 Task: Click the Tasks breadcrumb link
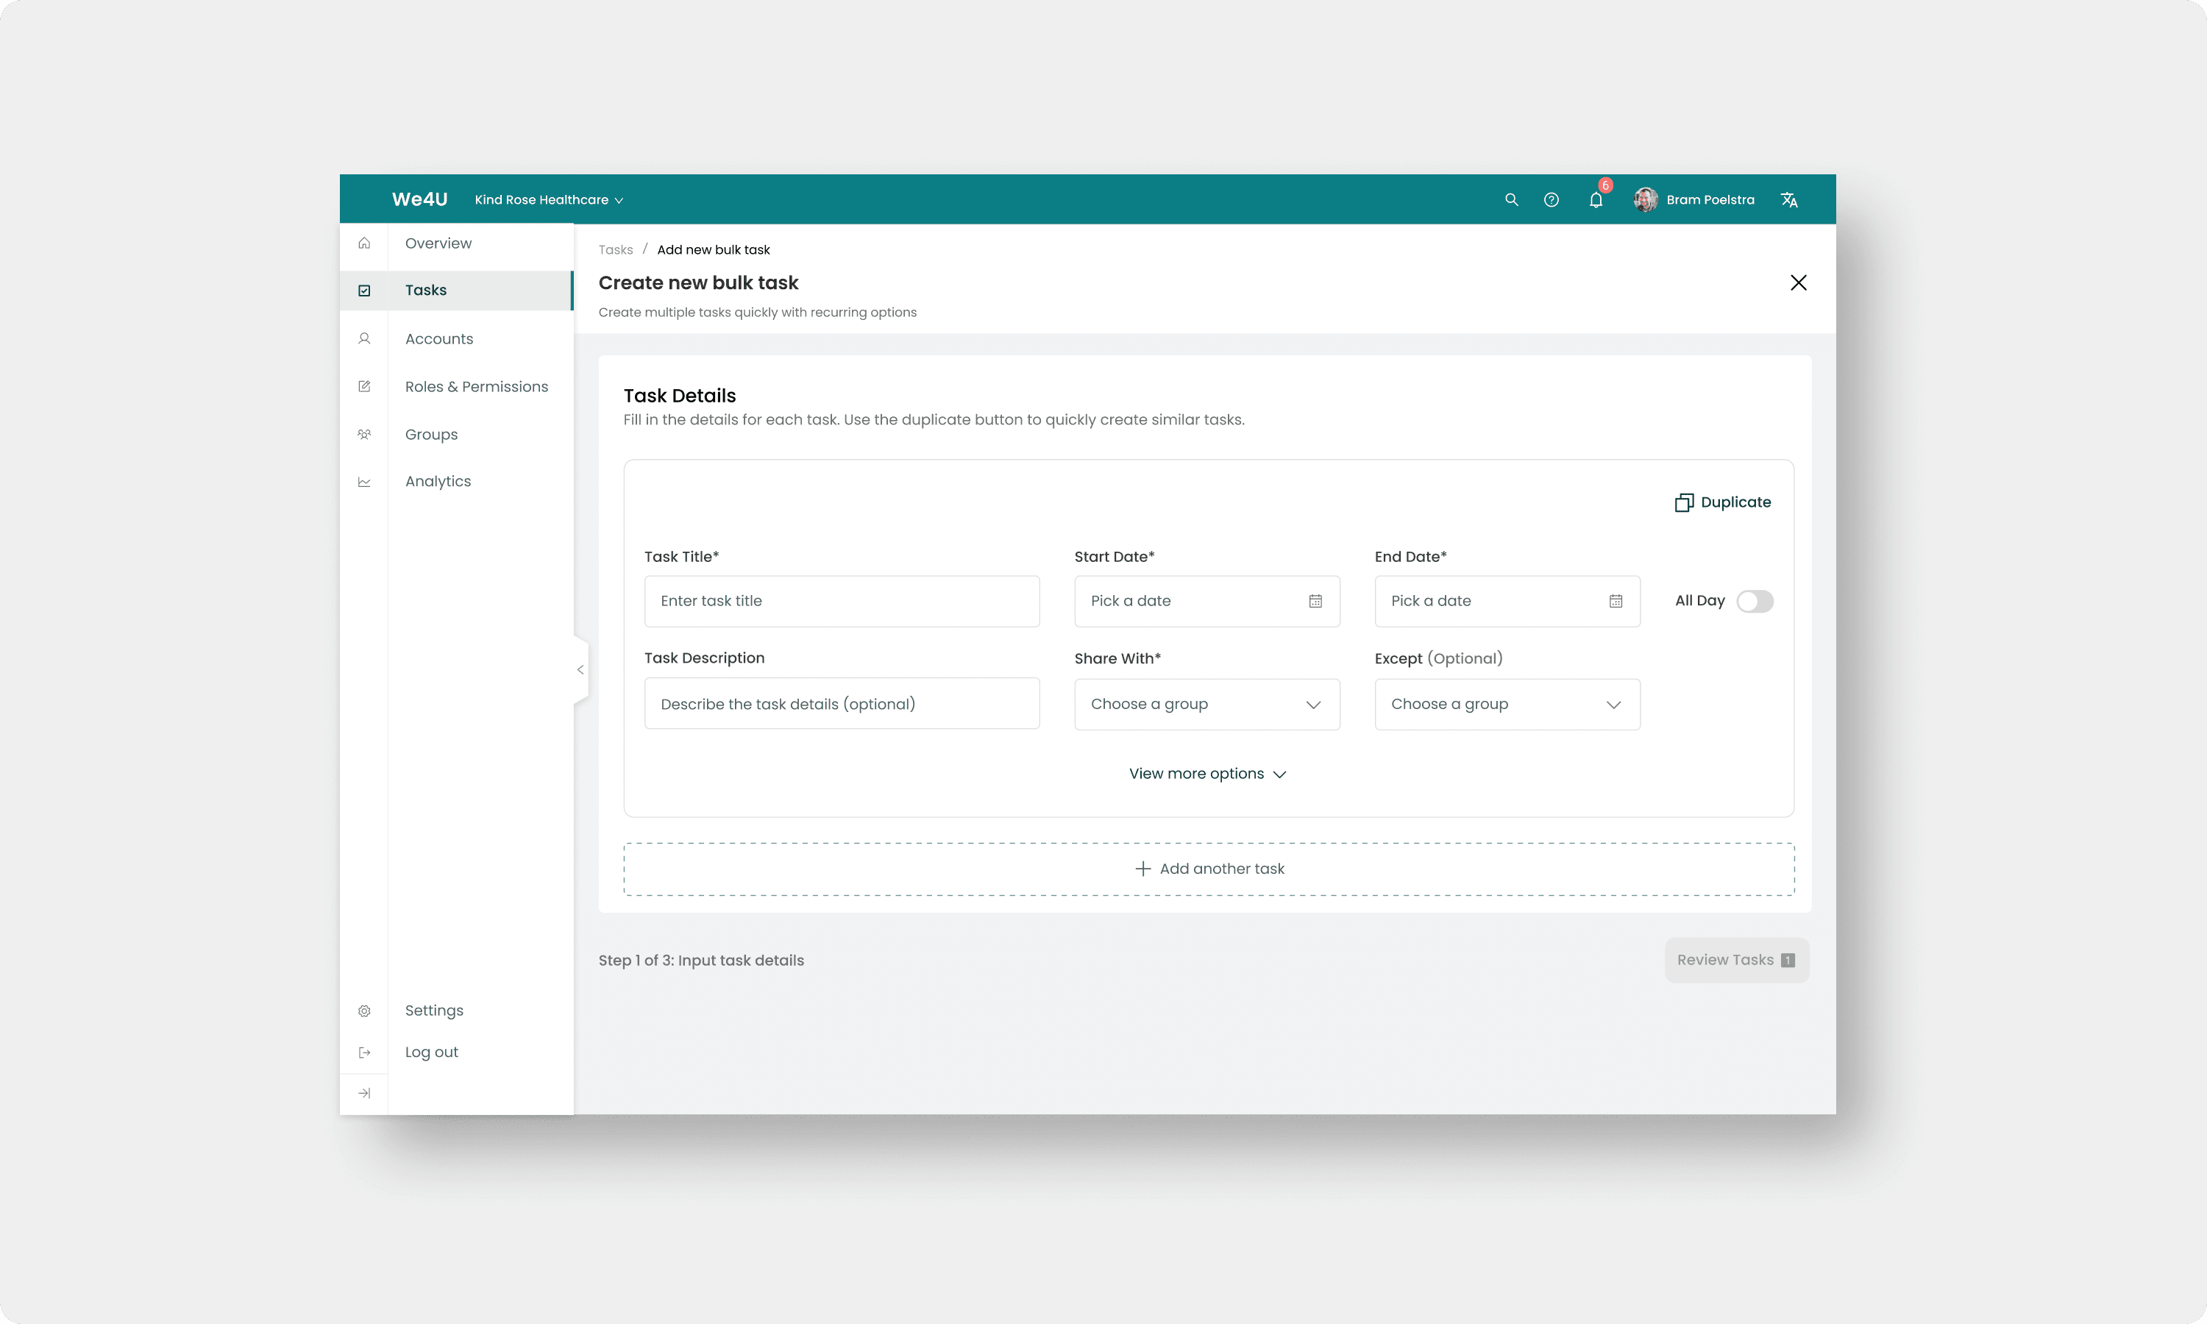coord(616,250)
